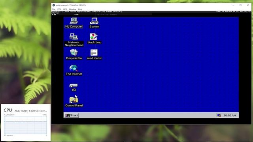Minimize the xenia window
Viewport: 253px width, 142px height.
coord(233,5)
